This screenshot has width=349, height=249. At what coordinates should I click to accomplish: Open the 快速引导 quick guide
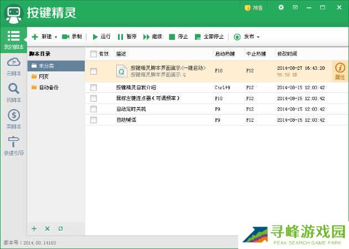[13, 146]
